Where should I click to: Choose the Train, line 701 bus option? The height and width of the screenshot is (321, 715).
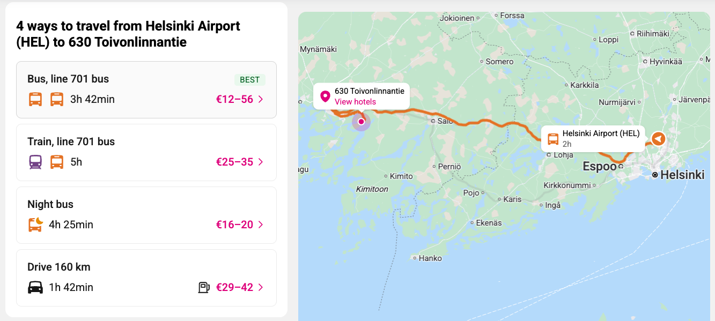pos(71,141)
